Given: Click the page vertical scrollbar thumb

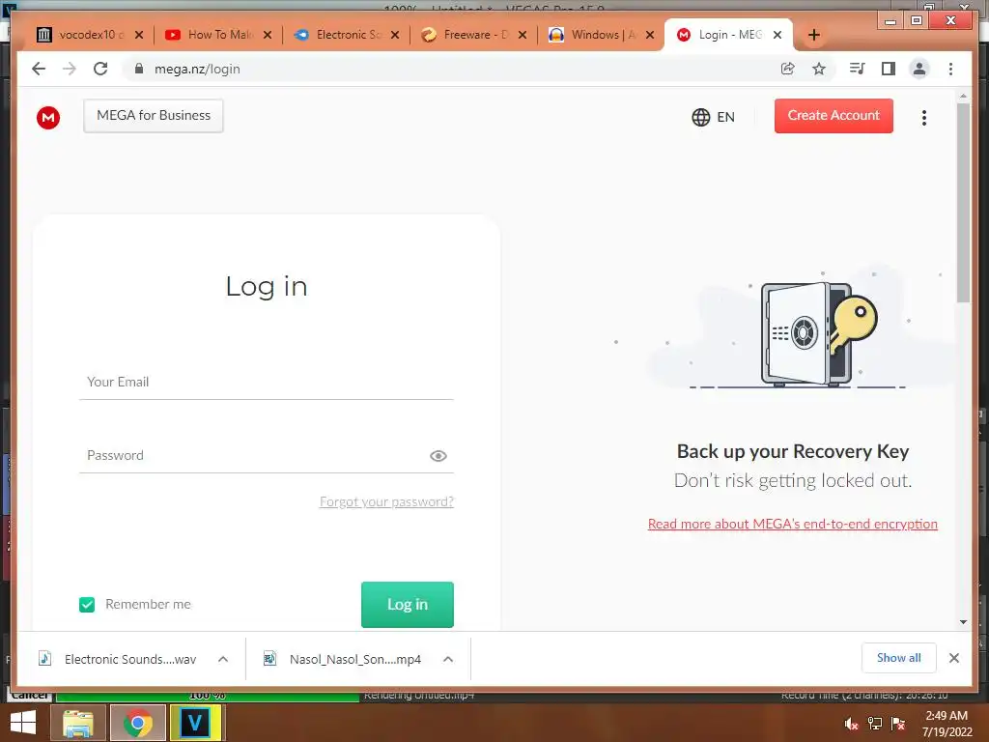Looking at the screenshot, I should click(963, 202).
